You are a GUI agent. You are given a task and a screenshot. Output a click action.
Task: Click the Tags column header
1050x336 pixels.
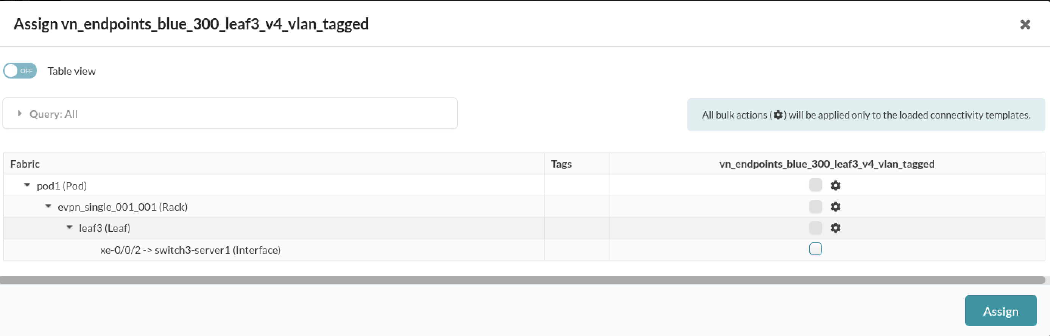(x=561, y=164)
